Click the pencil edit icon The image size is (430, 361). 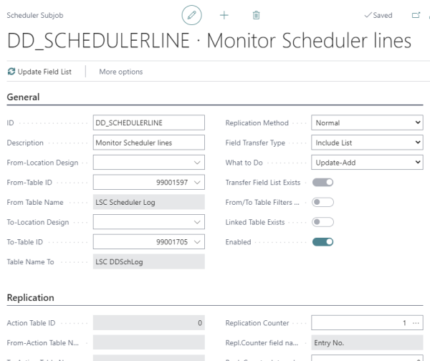click(191, 15)
